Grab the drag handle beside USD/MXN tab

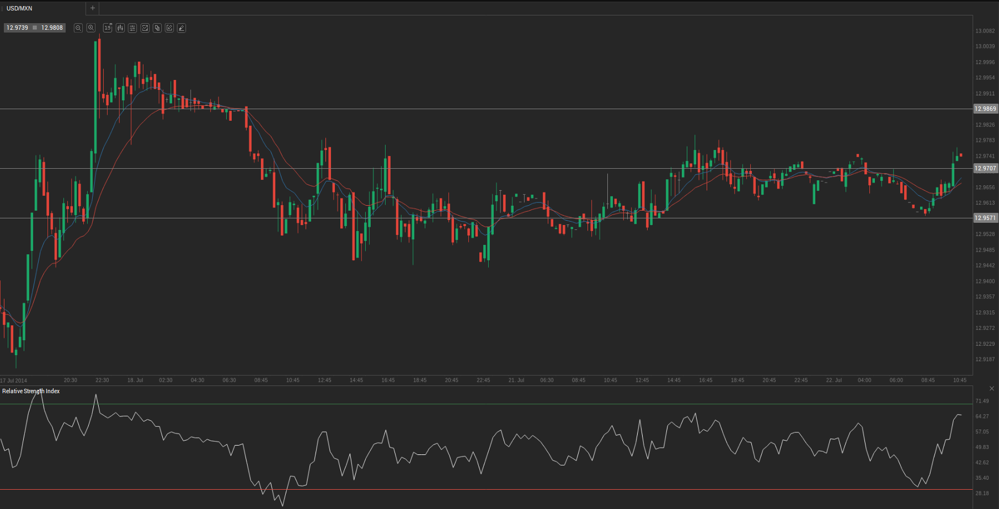tap(2, 8)
